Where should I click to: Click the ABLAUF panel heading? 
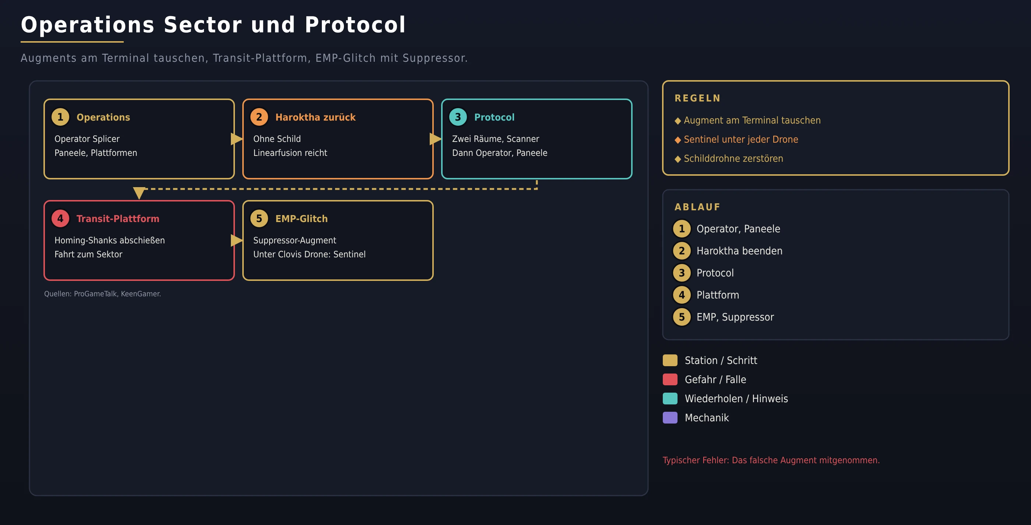tap(697, 207)
